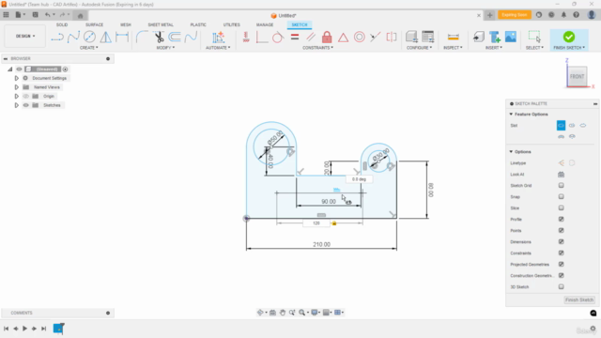Click the Finish Sketch button in palette
Image resolution: width=601 pixels, height=338 pixels.
(579, 300)
